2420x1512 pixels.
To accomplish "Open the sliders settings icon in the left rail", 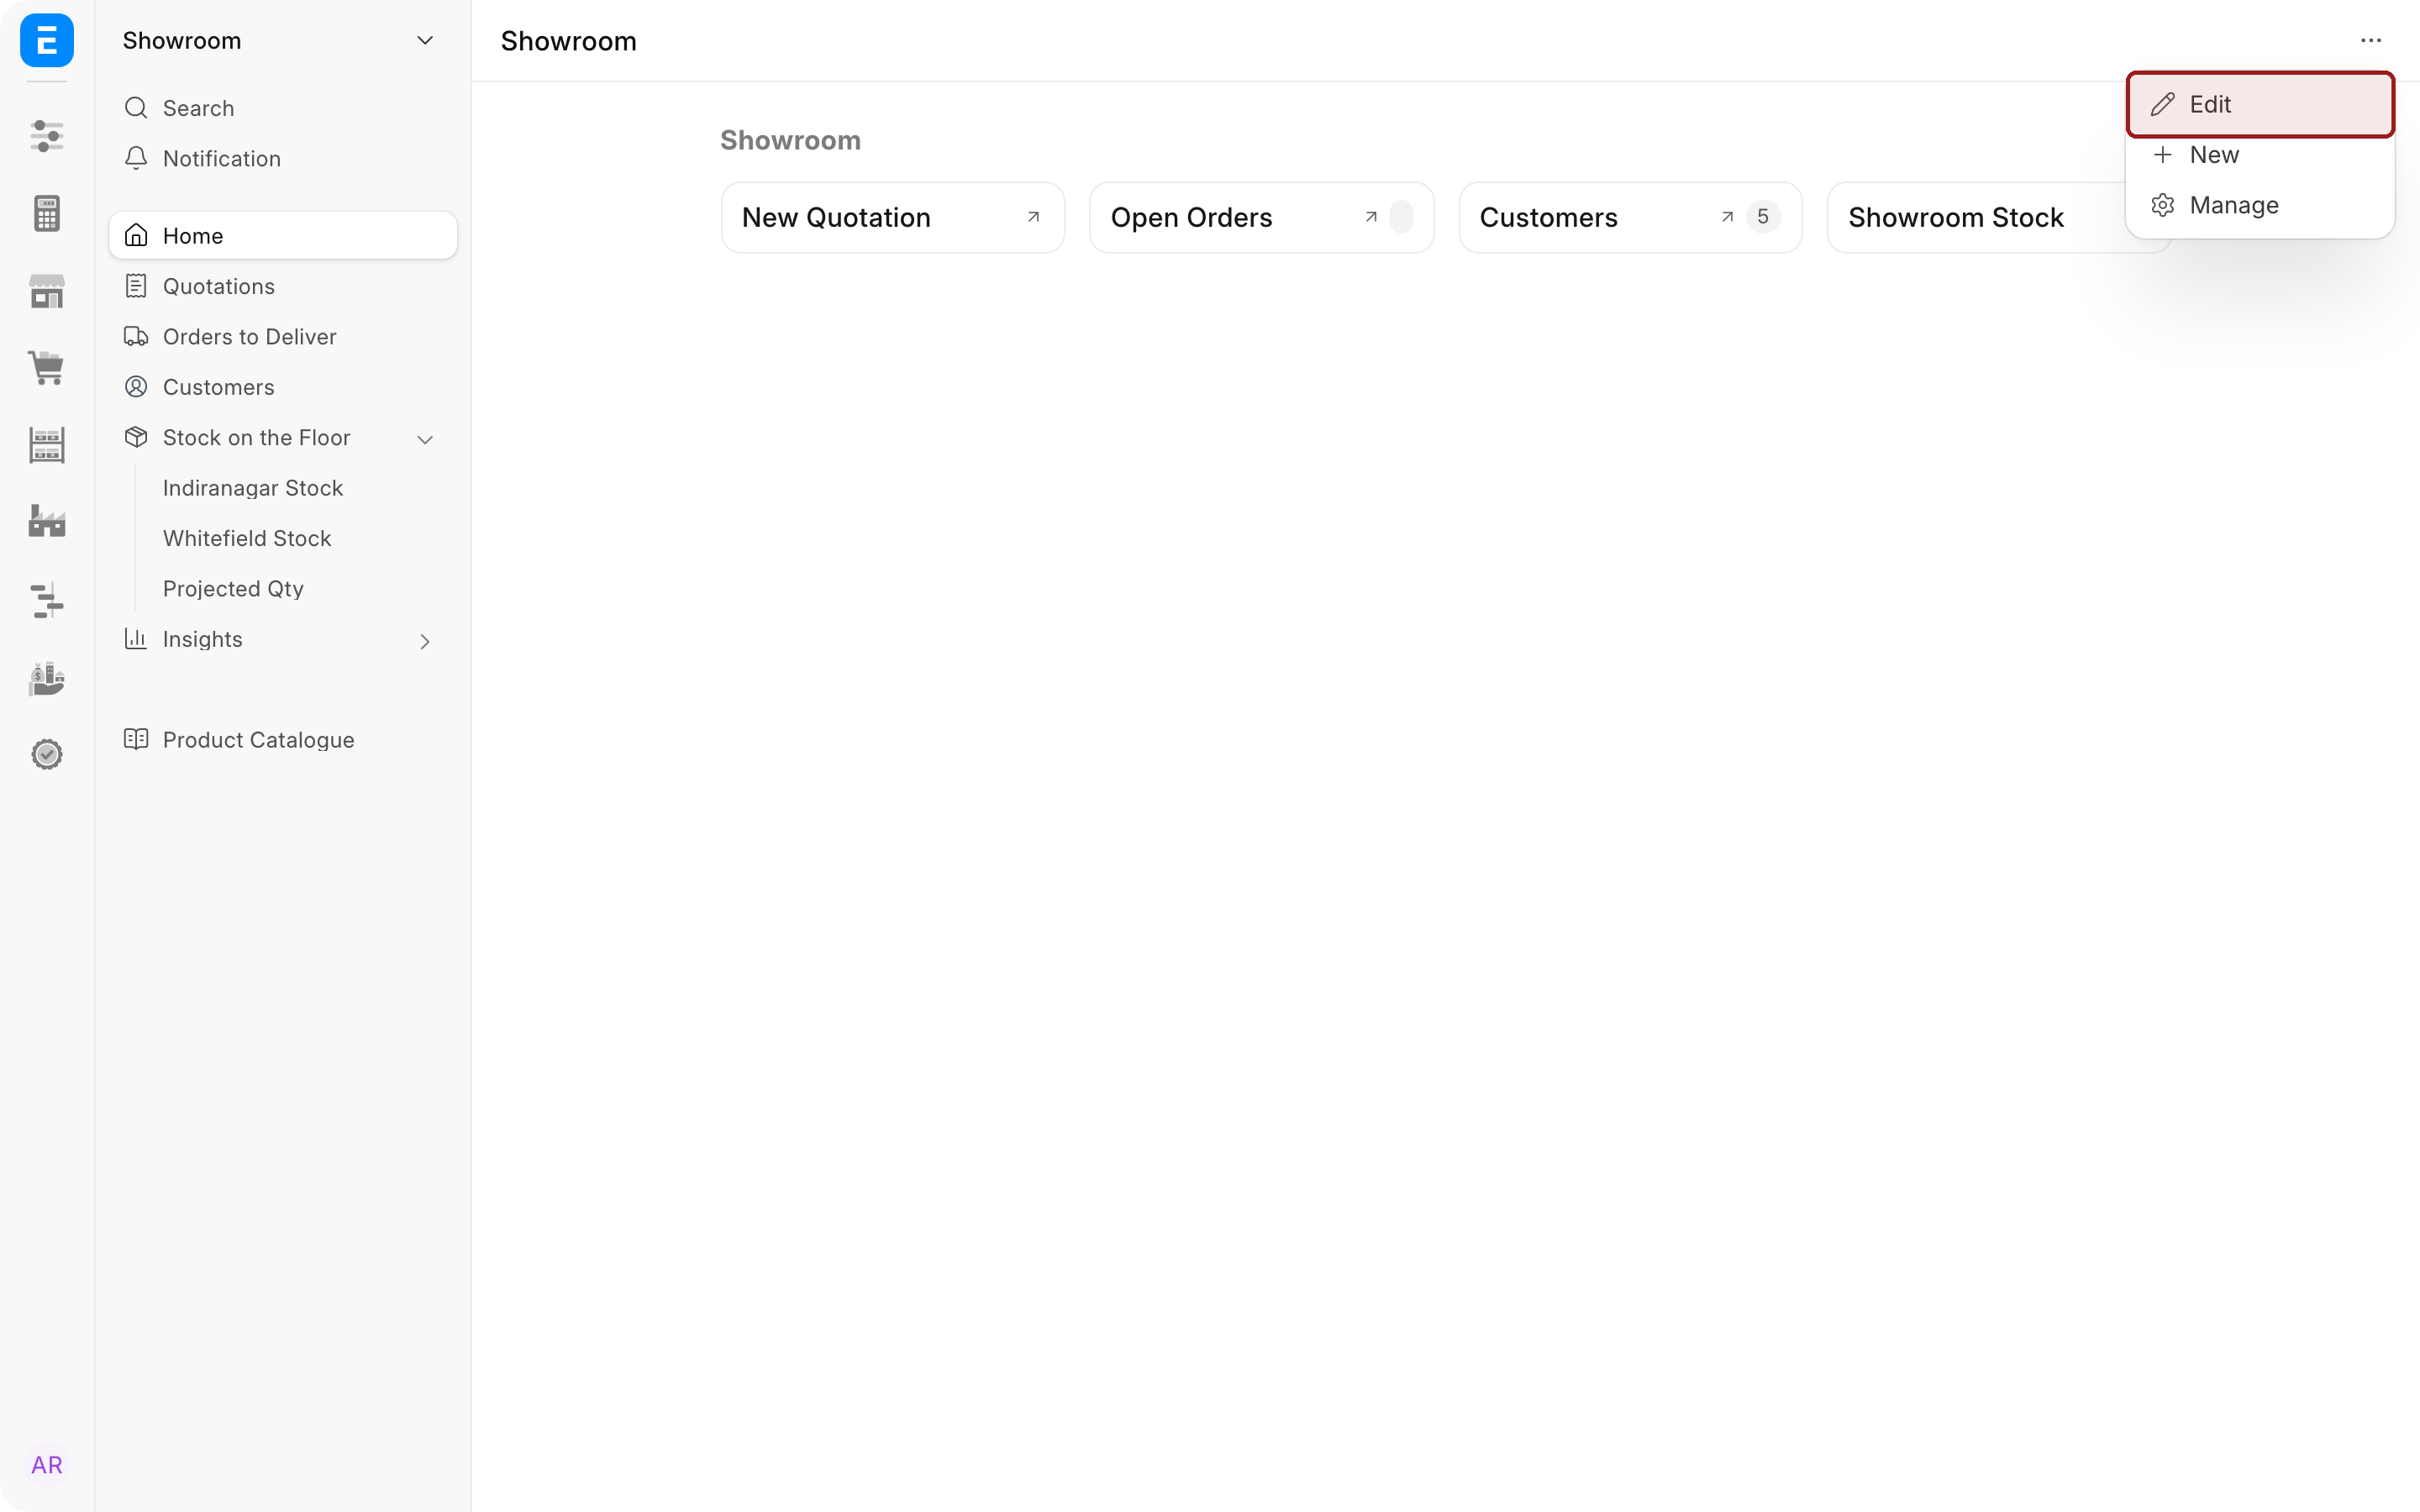I will pos(47,136).
